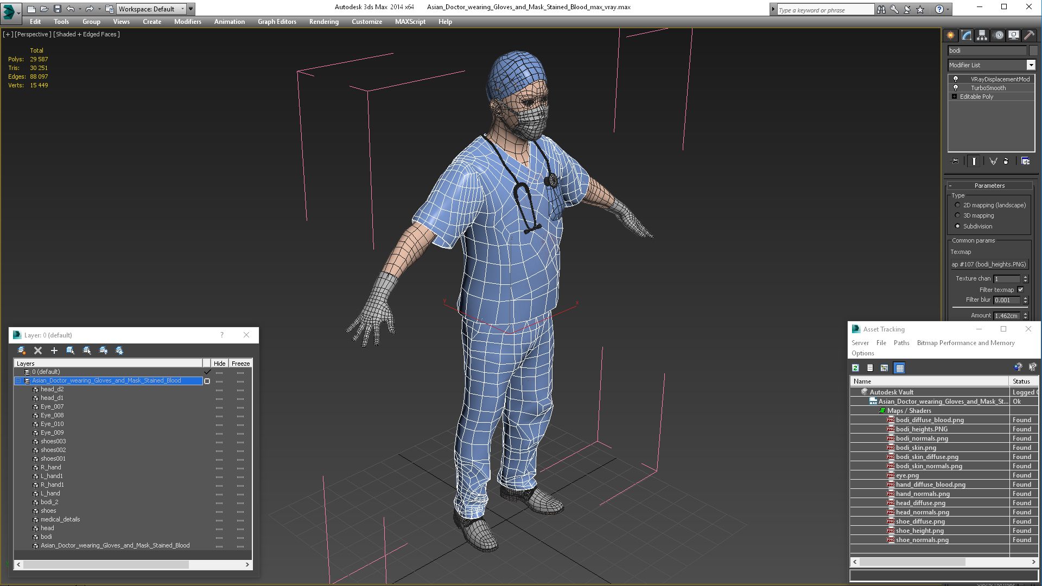The width and height of the screenshot is (1042, 586).
Task: Switch Asset Tracking to tree view icon
Action: point(885,368)
